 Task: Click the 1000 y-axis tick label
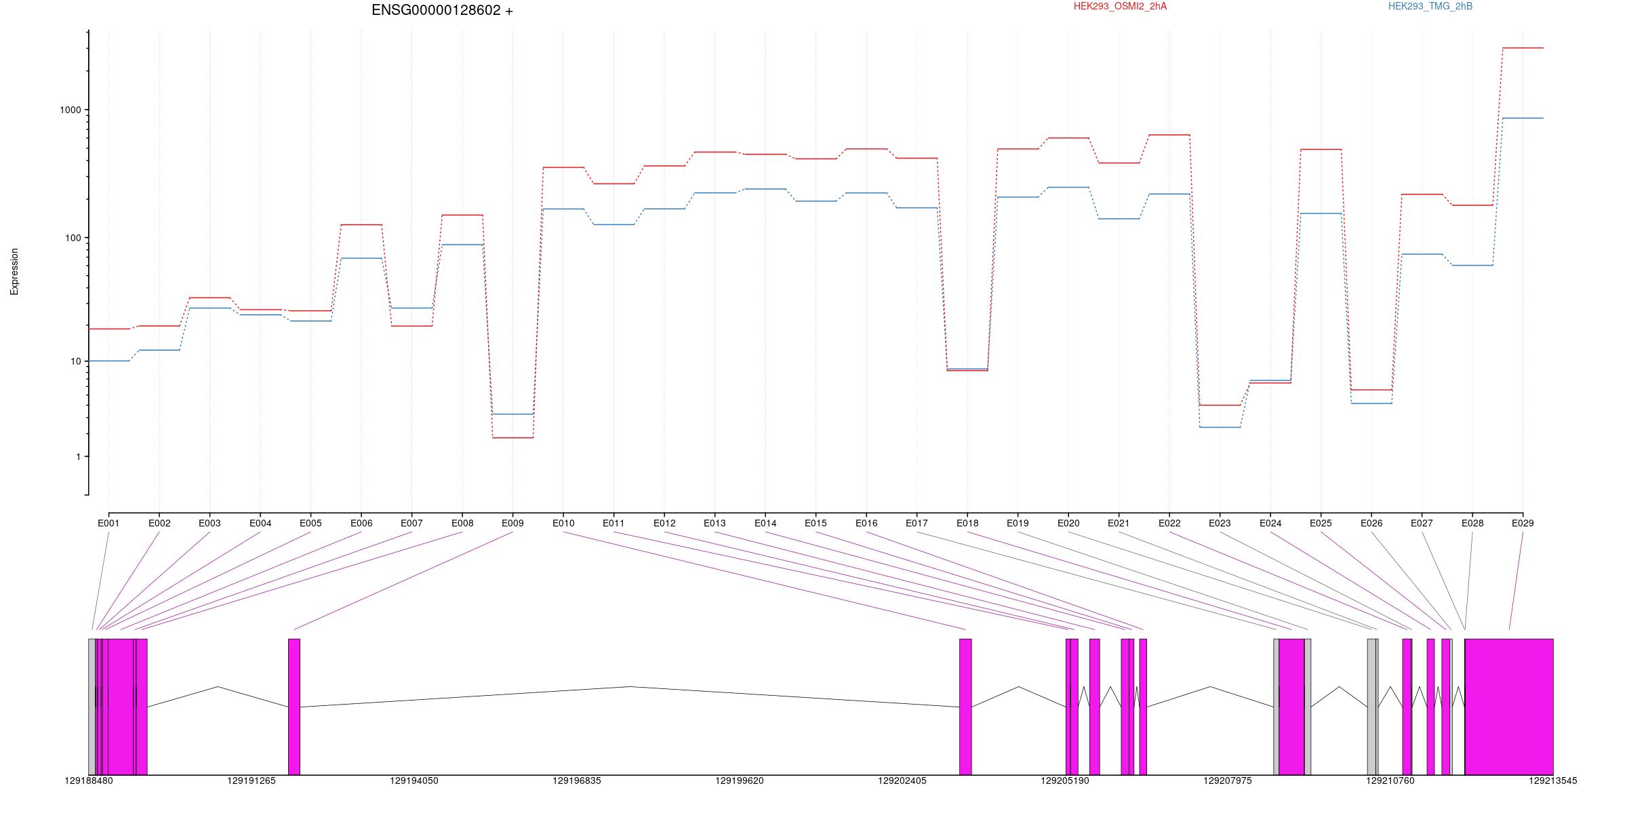click(70, 110)
